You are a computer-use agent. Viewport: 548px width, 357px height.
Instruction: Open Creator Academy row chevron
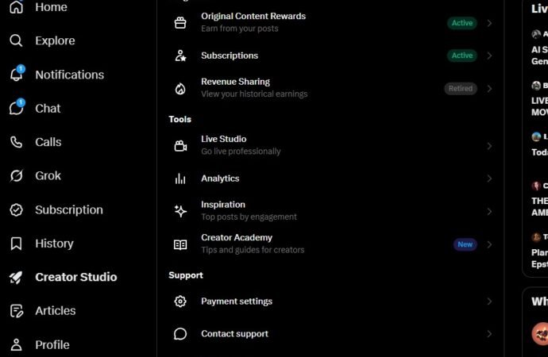tap(489, 244)
